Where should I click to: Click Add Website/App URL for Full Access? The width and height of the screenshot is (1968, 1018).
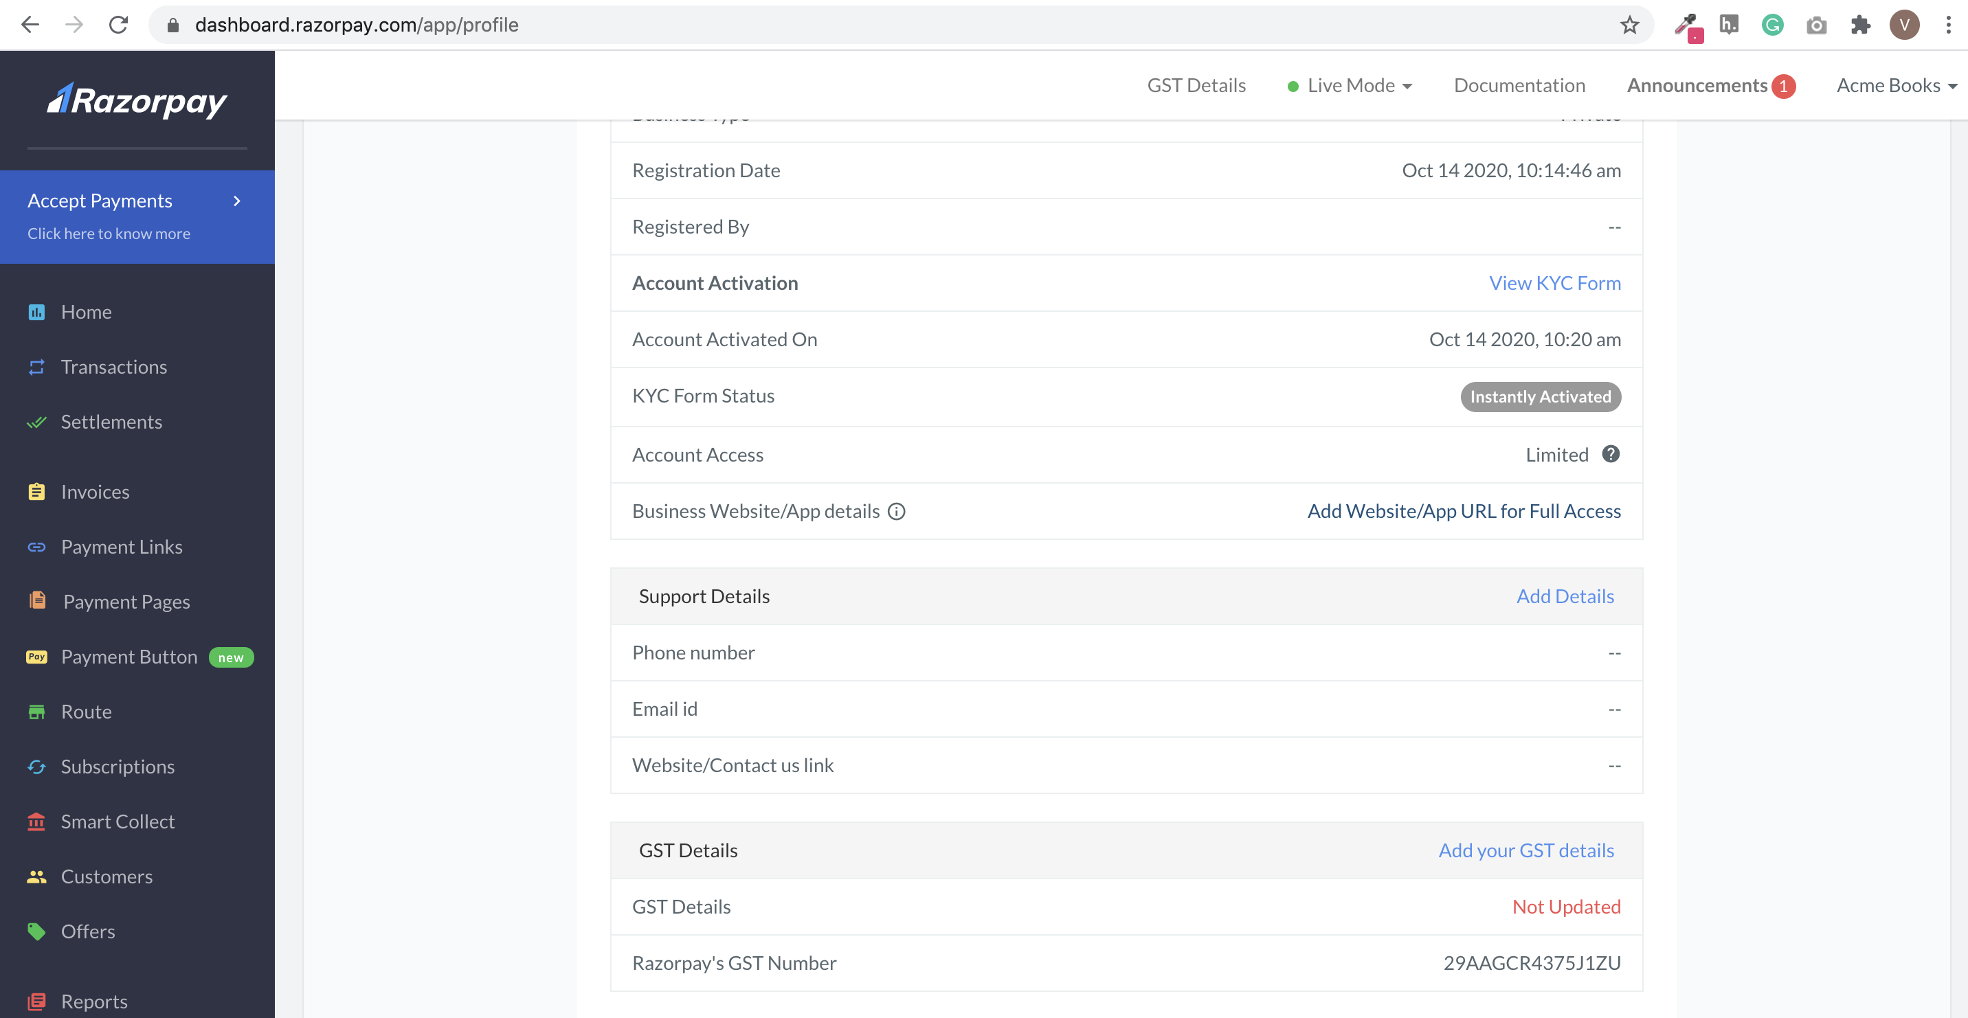pyautogui.click(x=1464, y=510)
